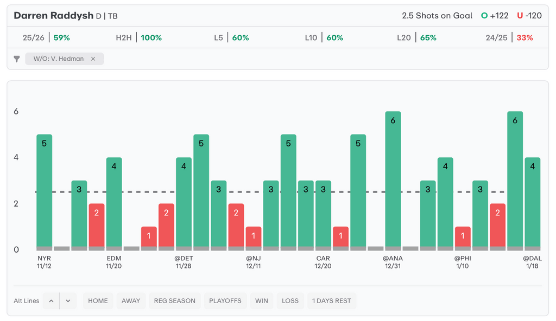Select the Under -120 odds

tap(529, 16)
